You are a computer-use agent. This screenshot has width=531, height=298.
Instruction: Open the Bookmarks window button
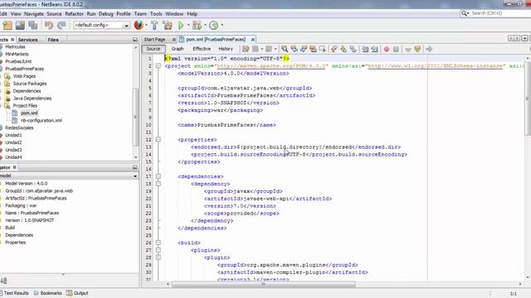point(48,293)
